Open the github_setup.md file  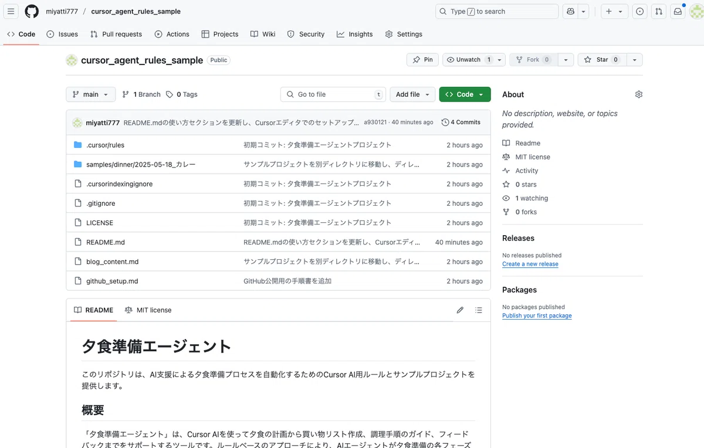pos(112,281)
